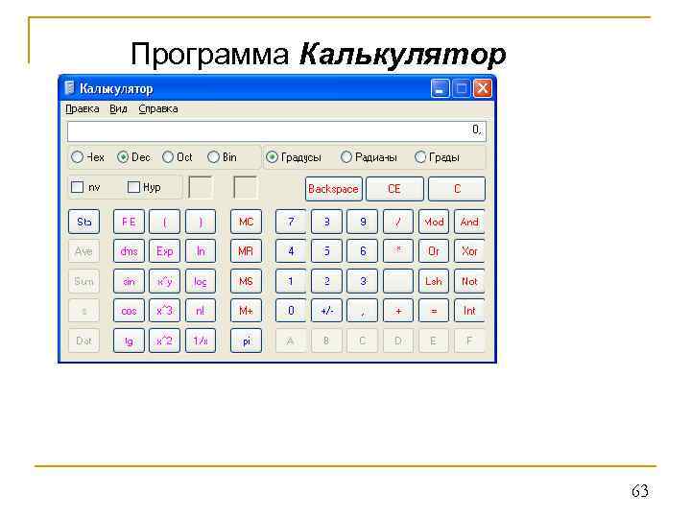Click digit 1 on keypad
The image size is (691, 518).
(291, 281)
